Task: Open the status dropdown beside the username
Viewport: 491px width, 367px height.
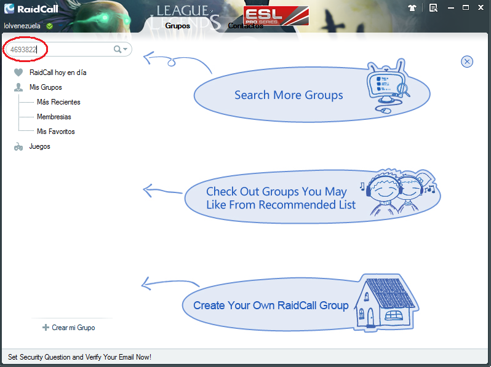Action: tap(60, 26)
